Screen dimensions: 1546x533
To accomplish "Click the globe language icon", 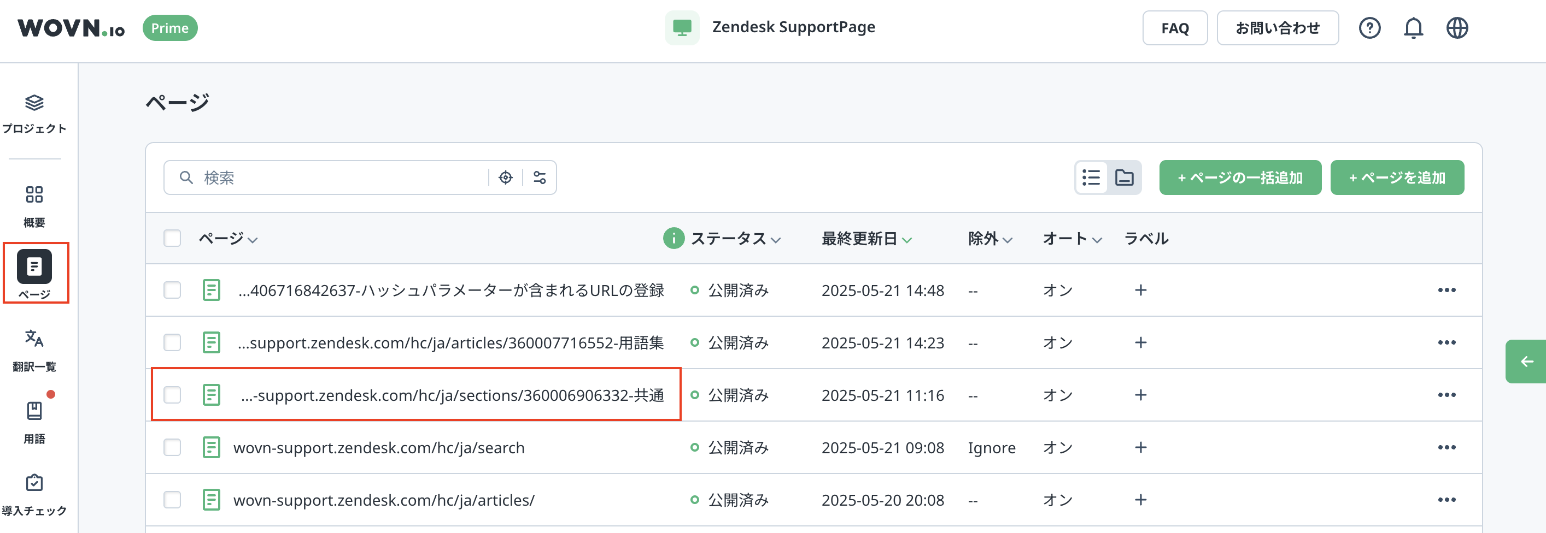I will (x=1456, y=28).
